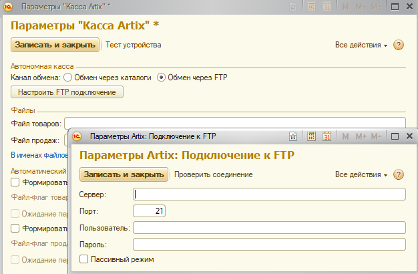
Task: Close the FTP connection dialog
Action: (410, 136)
